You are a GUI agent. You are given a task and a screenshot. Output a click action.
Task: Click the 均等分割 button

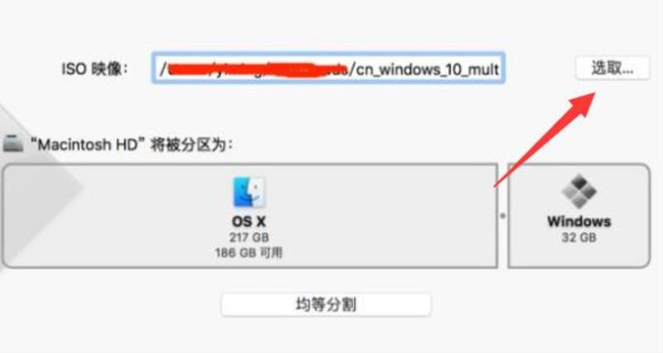[x=326, y=304]
